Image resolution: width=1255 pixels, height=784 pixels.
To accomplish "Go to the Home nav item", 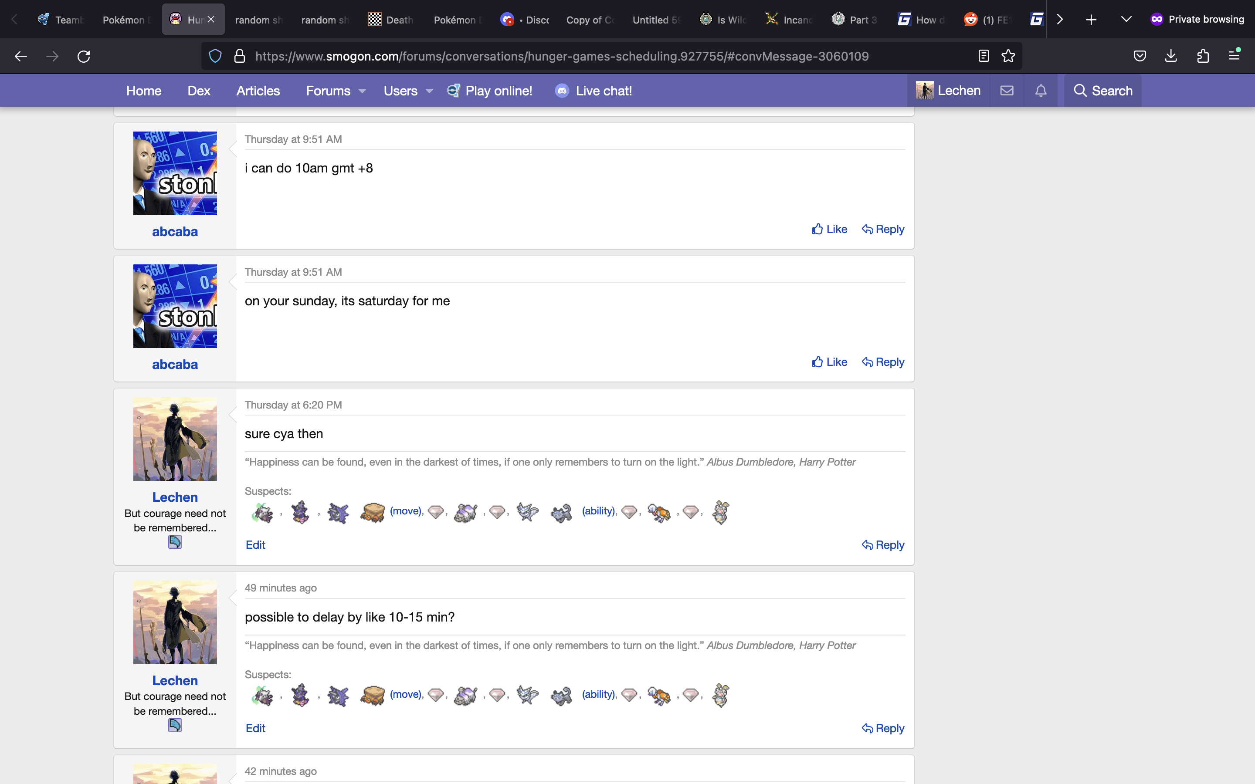I will [144, 91].
